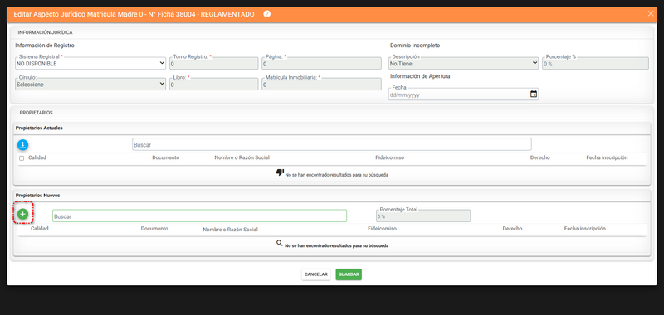
Task: Select the PROPIETARIOS section header
Action: click(x=36, y=113)
